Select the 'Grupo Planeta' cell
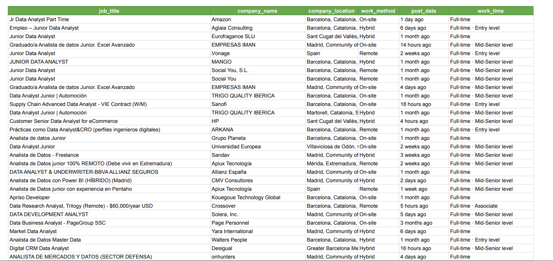This screenshot has width=553, height=261. coord(258,138)
